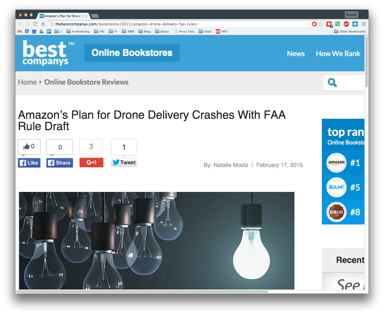Click the Online Bookstores header button
The width and height of the screenshot is (384, 315).
132,53
